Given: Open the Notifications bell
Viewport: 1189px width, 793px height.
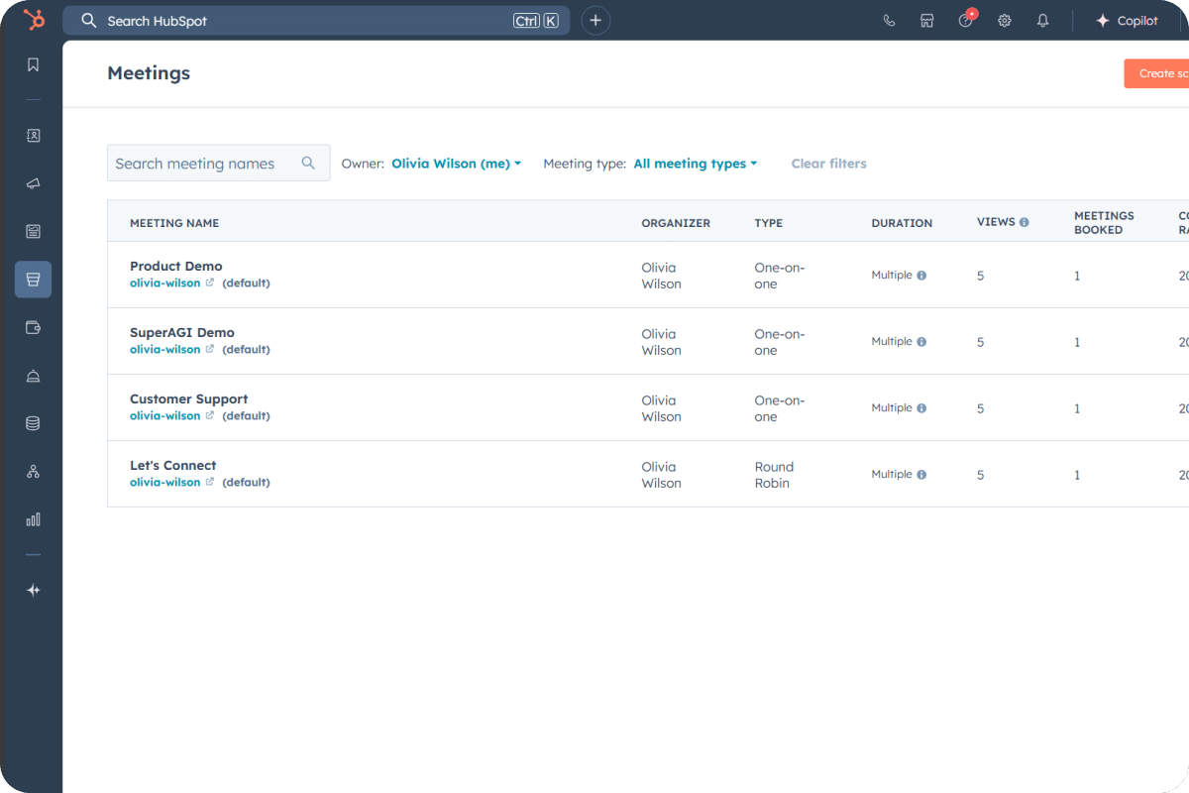Looking at the screenshot, I should pyautogui.click(x=1042, y=21).
